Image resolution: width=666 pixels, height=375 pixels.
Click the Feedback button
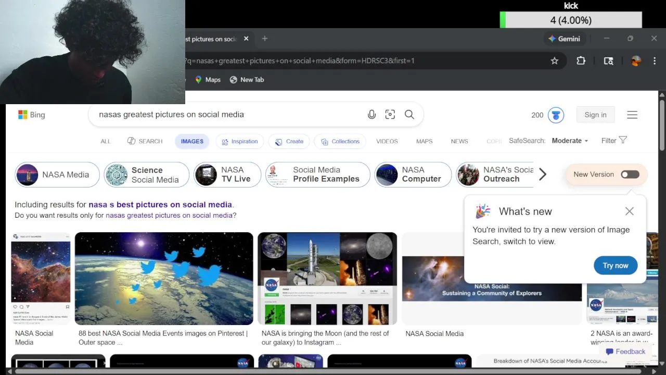(x=625, y=352)
